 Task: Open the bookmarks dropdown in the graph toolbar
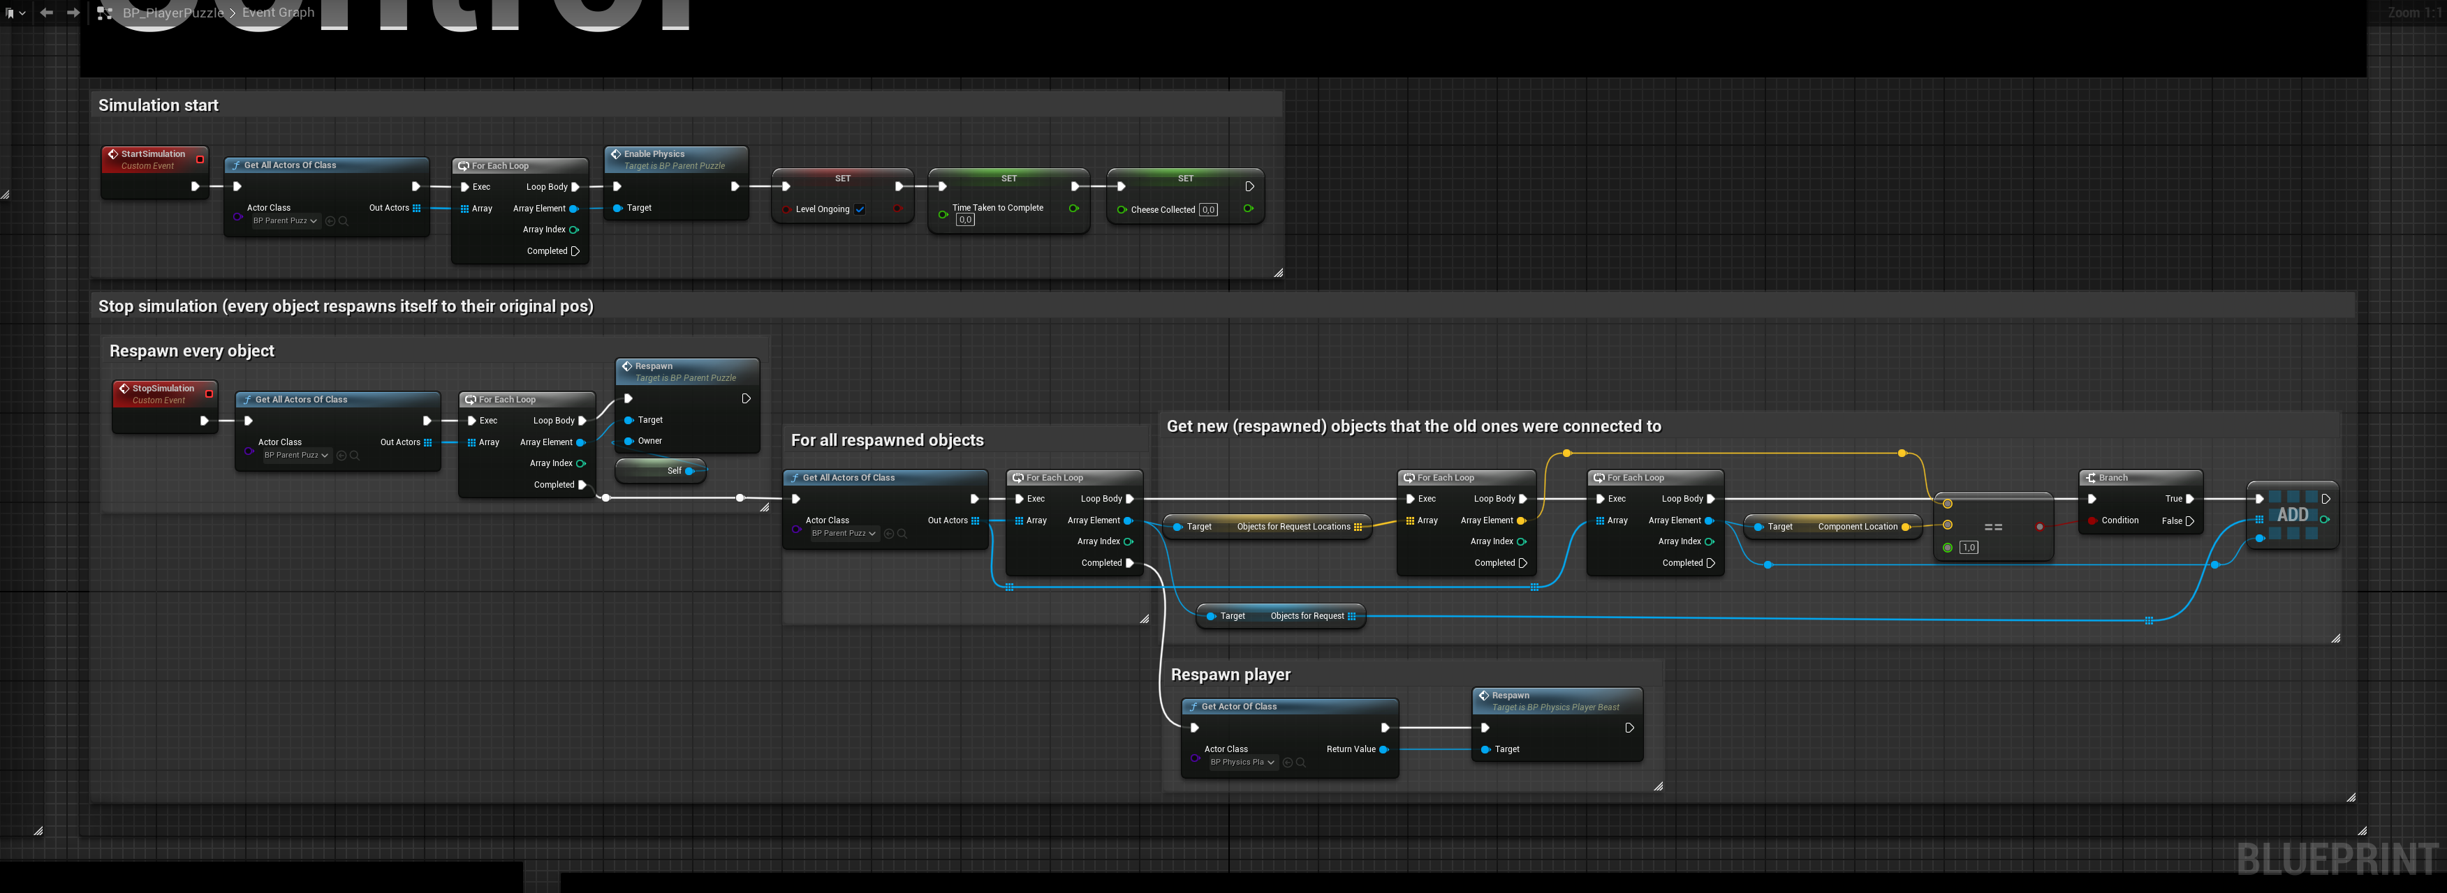[x=14, y=13]
